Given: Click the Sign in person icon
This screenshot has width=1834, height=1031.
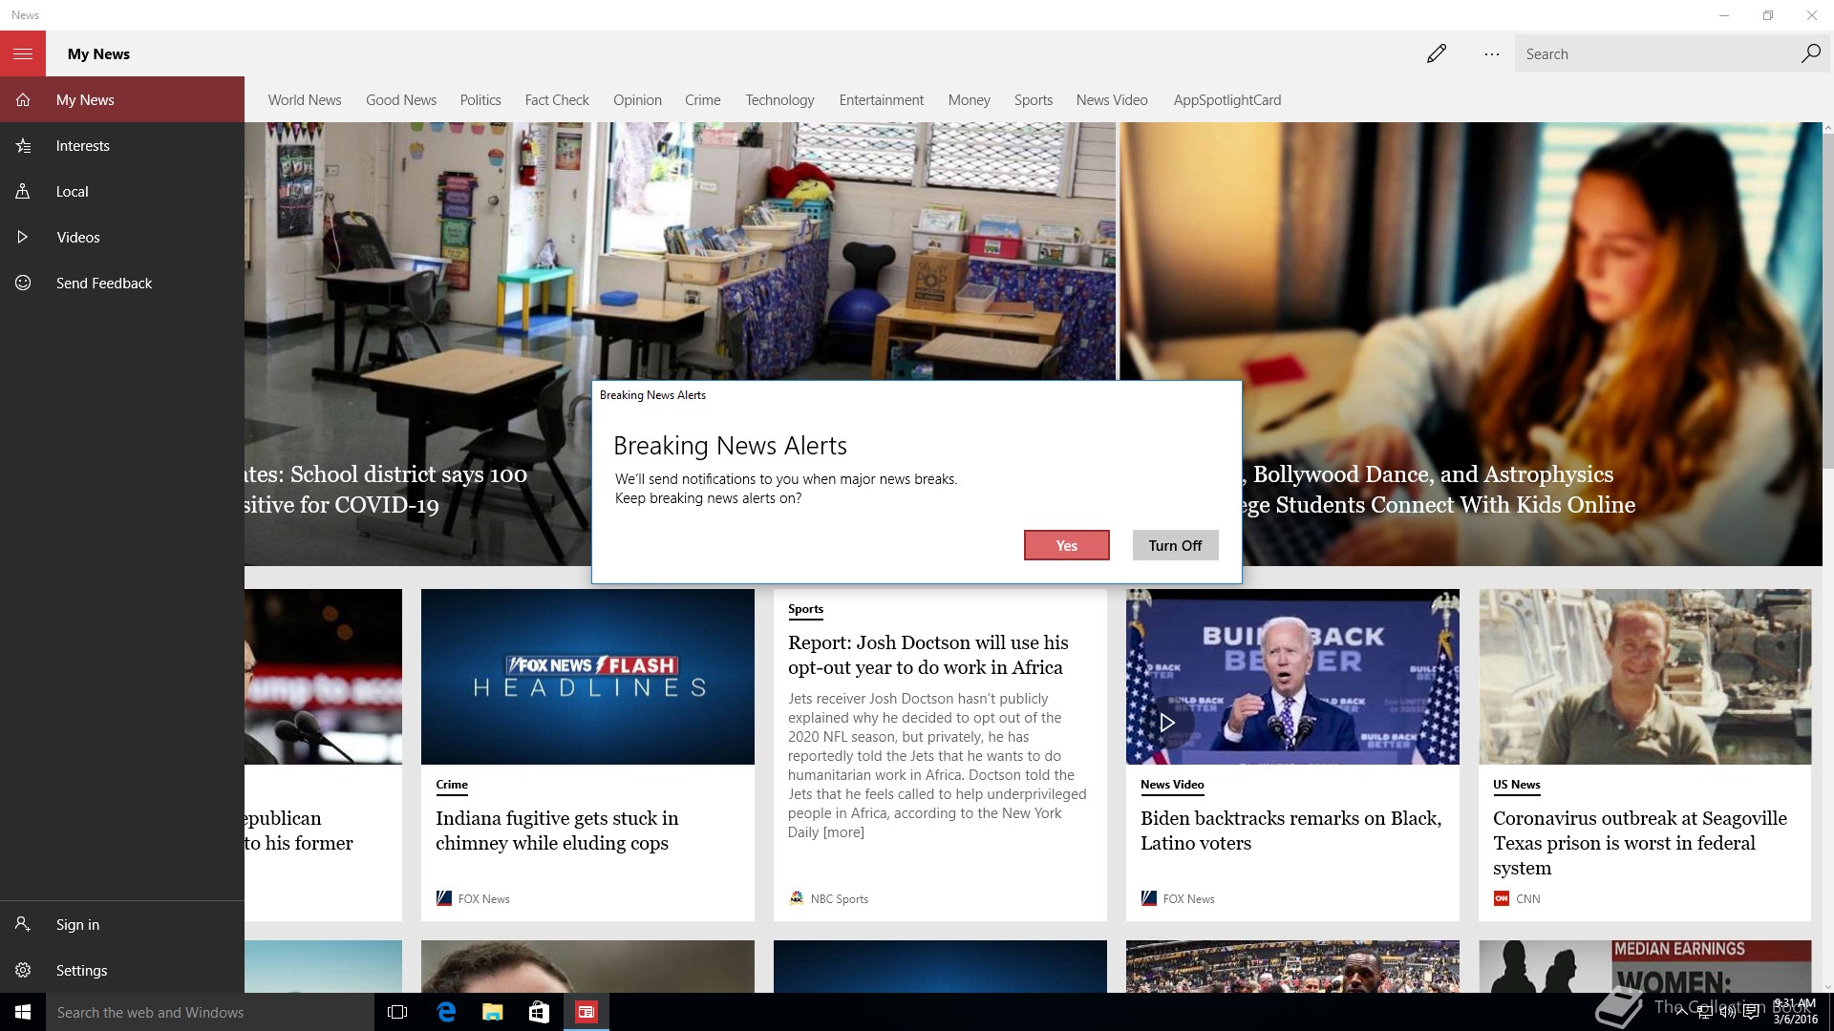Looking at the screenshot, I should pos(23,924).
